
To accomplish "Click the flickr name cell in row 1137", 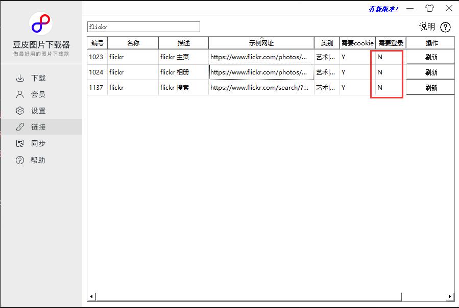I will (x=133, y=88).
